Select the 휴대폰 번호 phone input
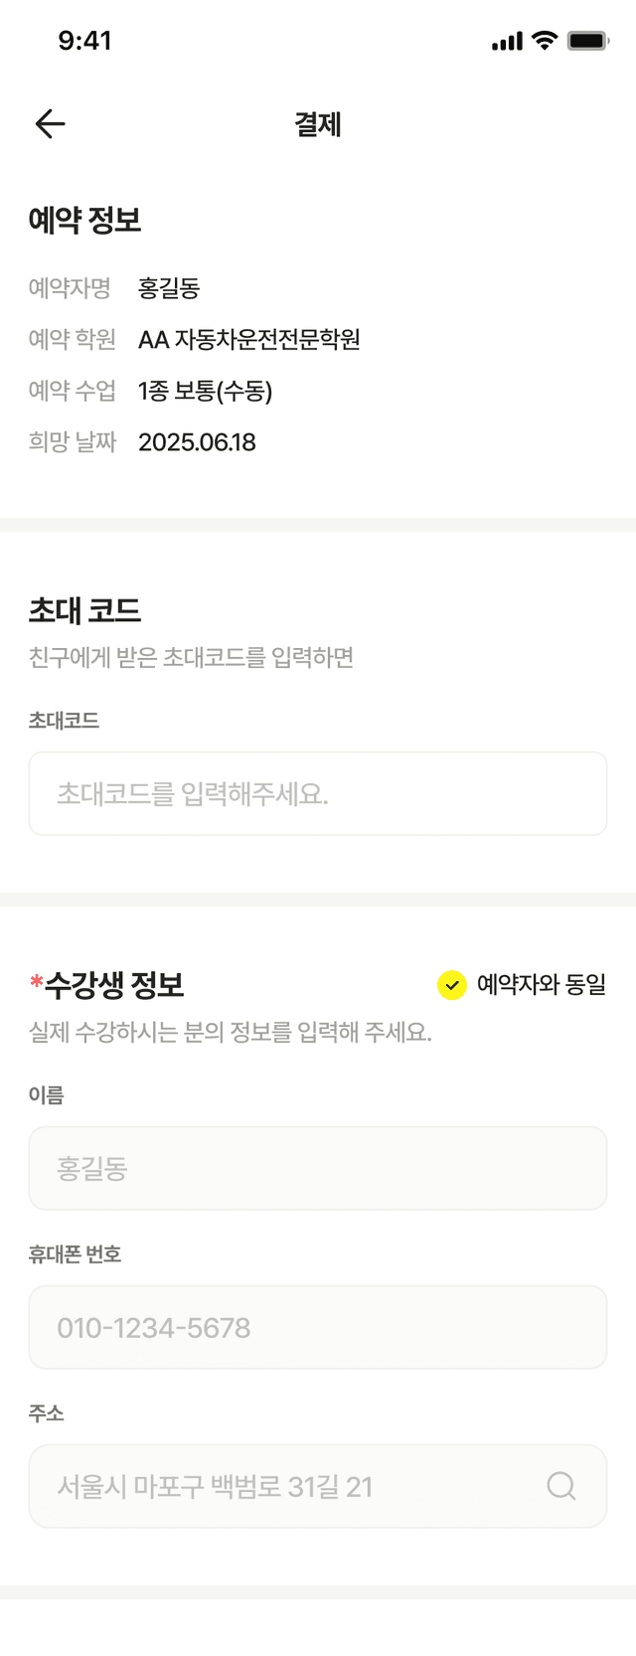 coord(318,1327)
